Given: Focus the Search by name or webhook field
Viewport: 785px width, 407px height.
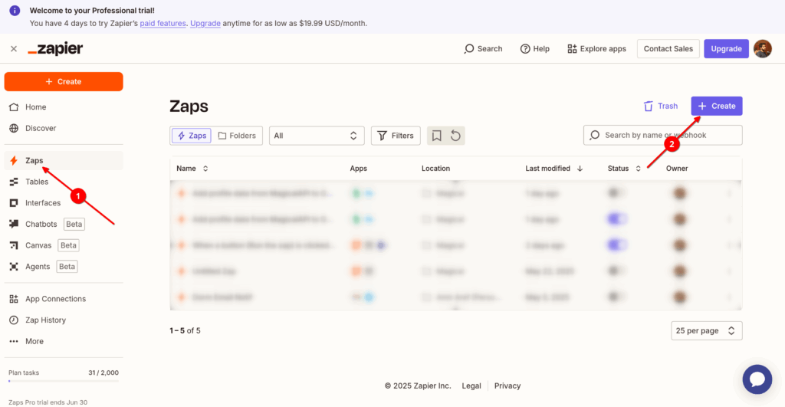Looking at the screenshot, I should point(663,135).
